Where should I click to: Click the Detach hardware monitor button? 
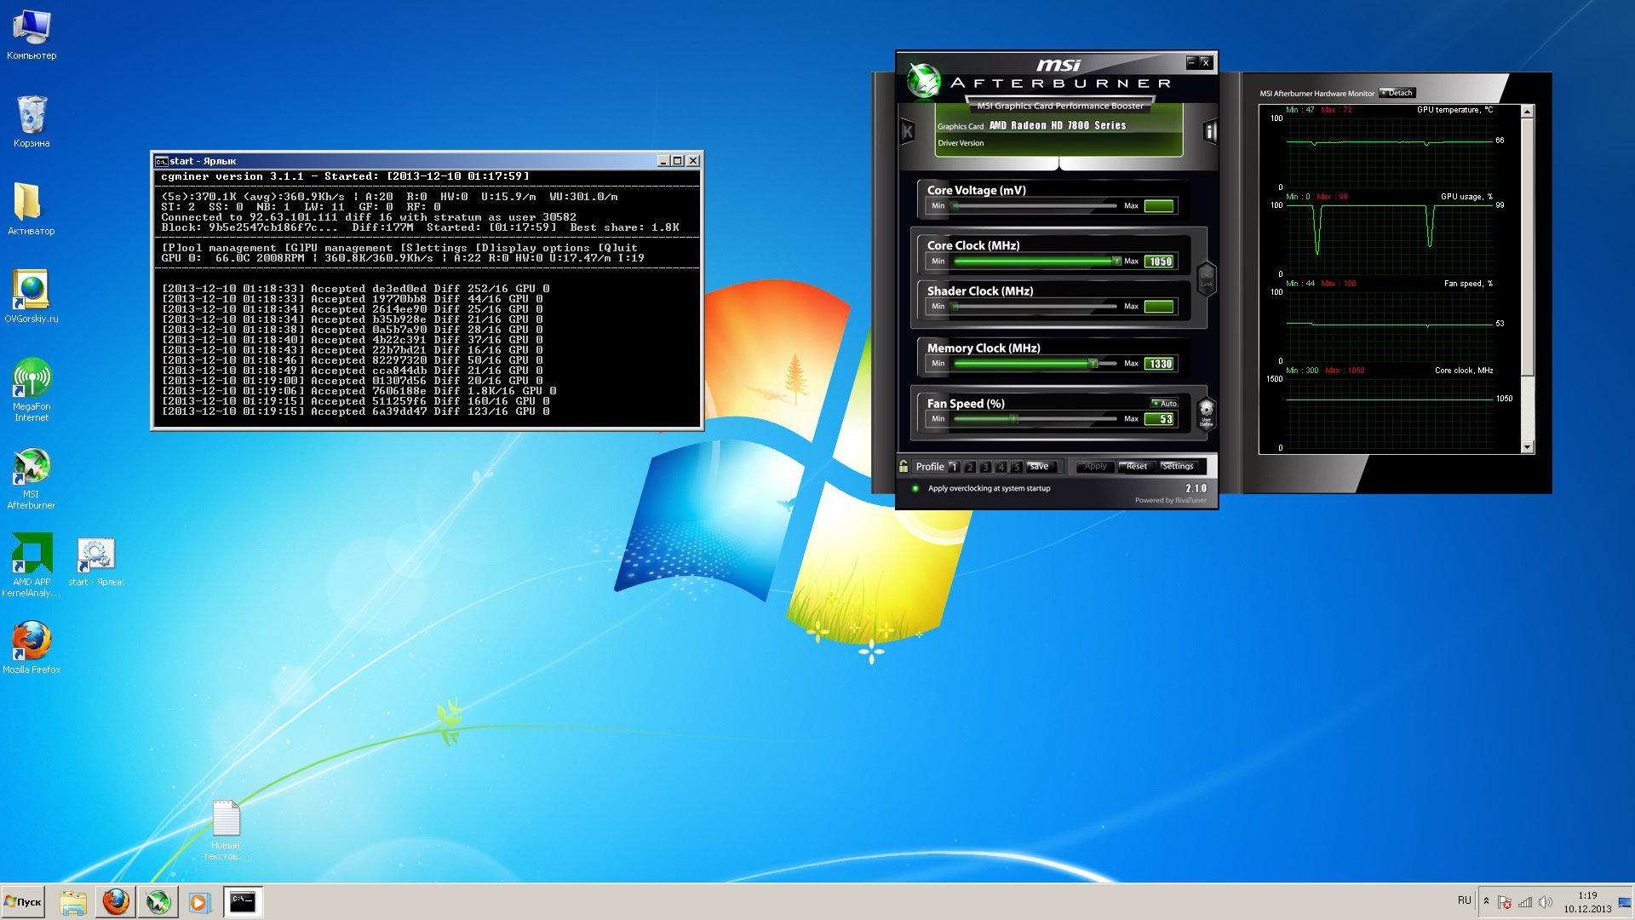(1397, 93)
